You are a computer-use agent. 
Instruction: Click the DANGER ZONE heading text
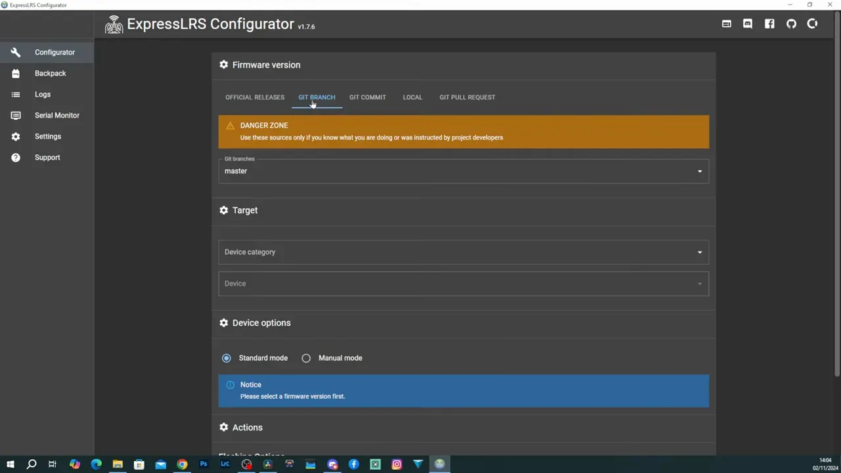(264, 125)
